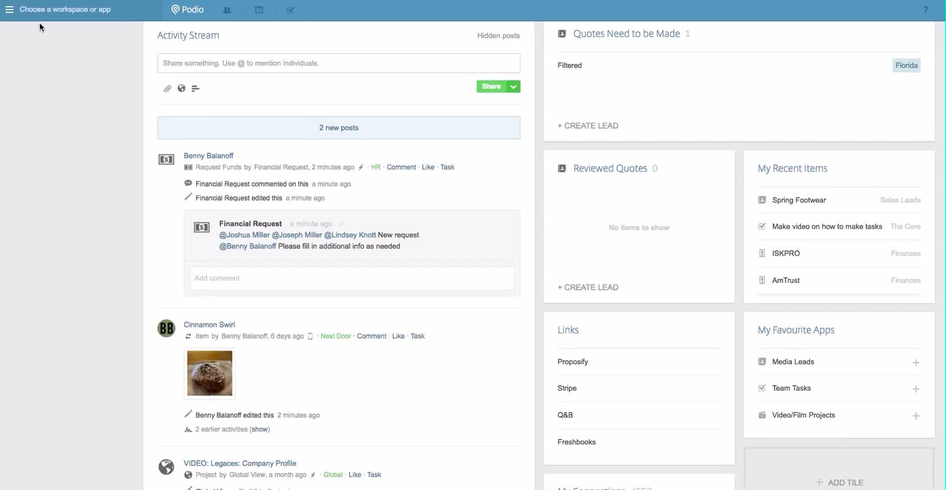Viewport: 946px width, 490px height.
Task: Click Task on VIDEO: Legaces post
Action: pos(374,475)
